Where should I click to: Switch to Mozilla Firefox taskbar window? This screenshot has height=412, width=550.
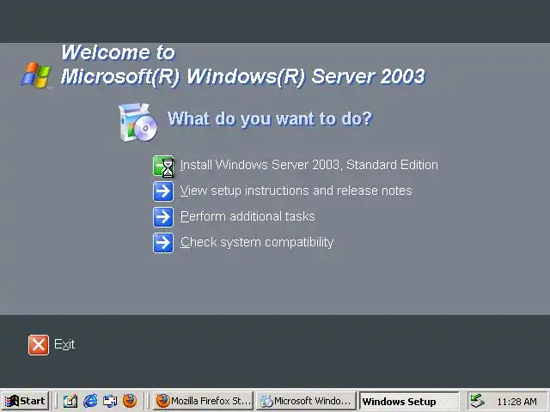[x=203, y=401]
